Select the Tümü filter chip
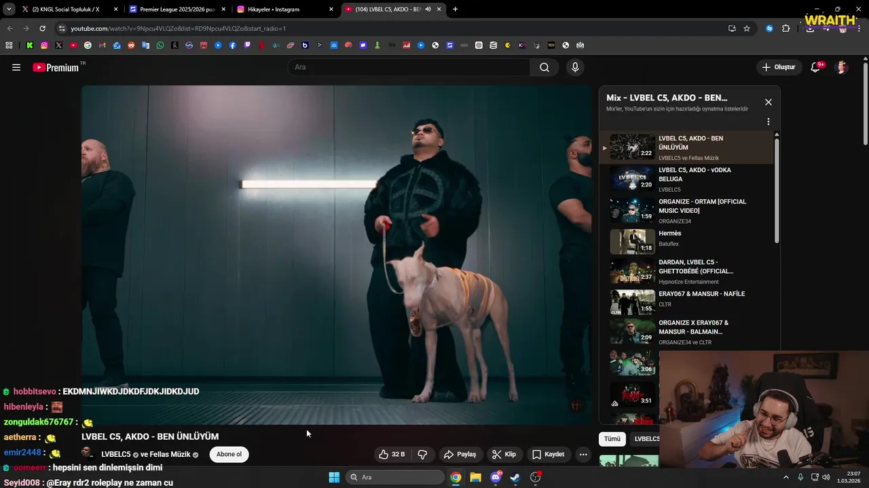The width and height of the screenshot is (869, 488). pyautogui.click(x=612, y=439)
